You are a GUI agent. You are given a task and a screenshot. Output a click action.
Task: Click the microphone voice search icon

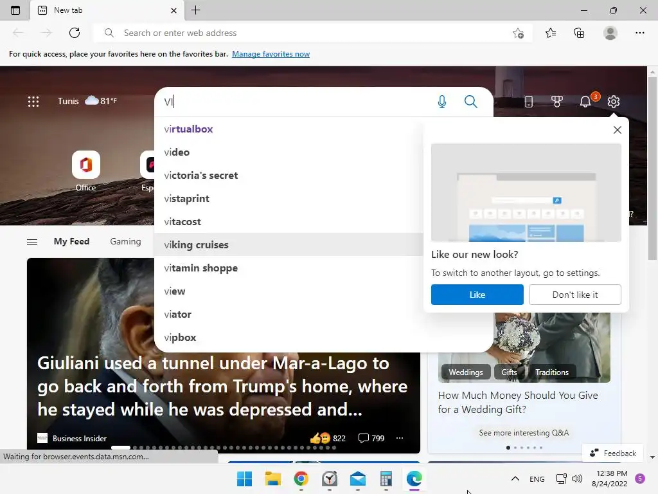442,102
